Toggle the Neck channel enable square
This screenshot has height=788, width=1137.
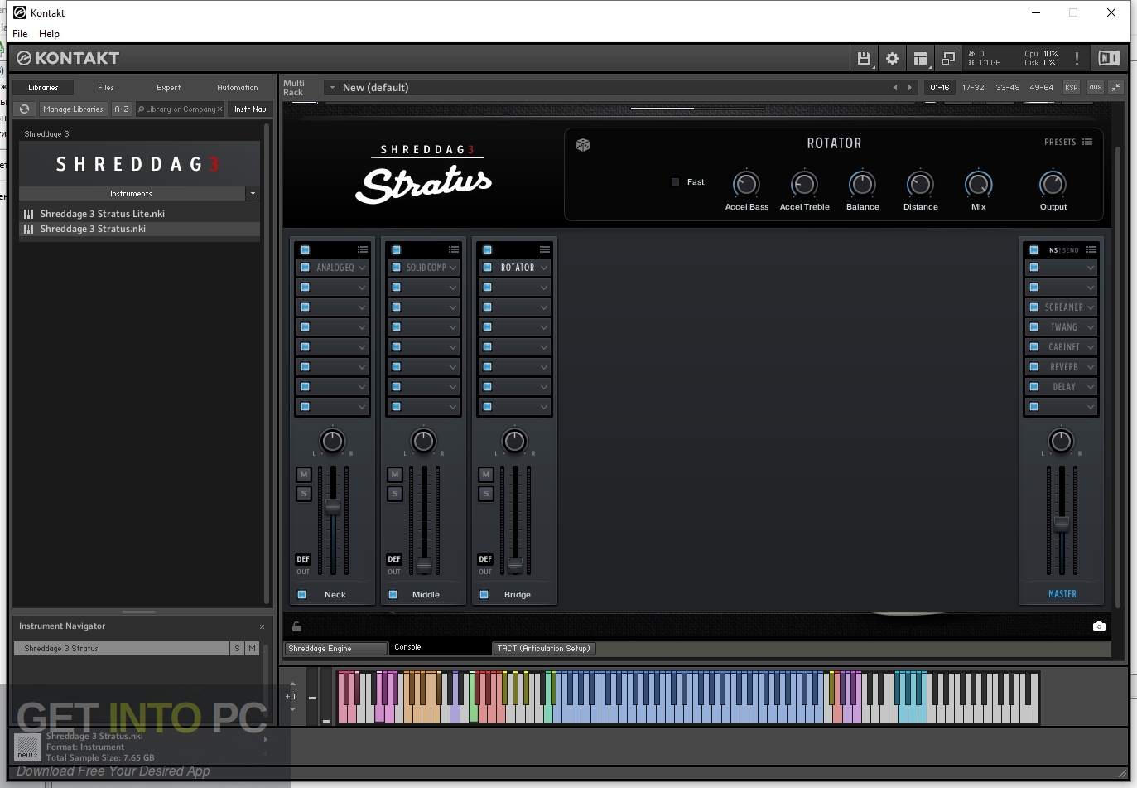302,595
